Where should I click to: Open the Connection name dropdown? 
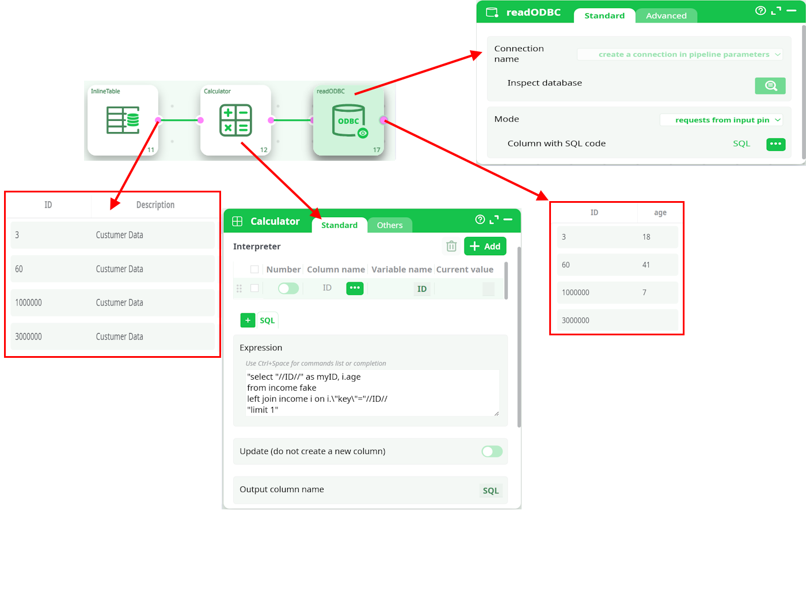679,54
